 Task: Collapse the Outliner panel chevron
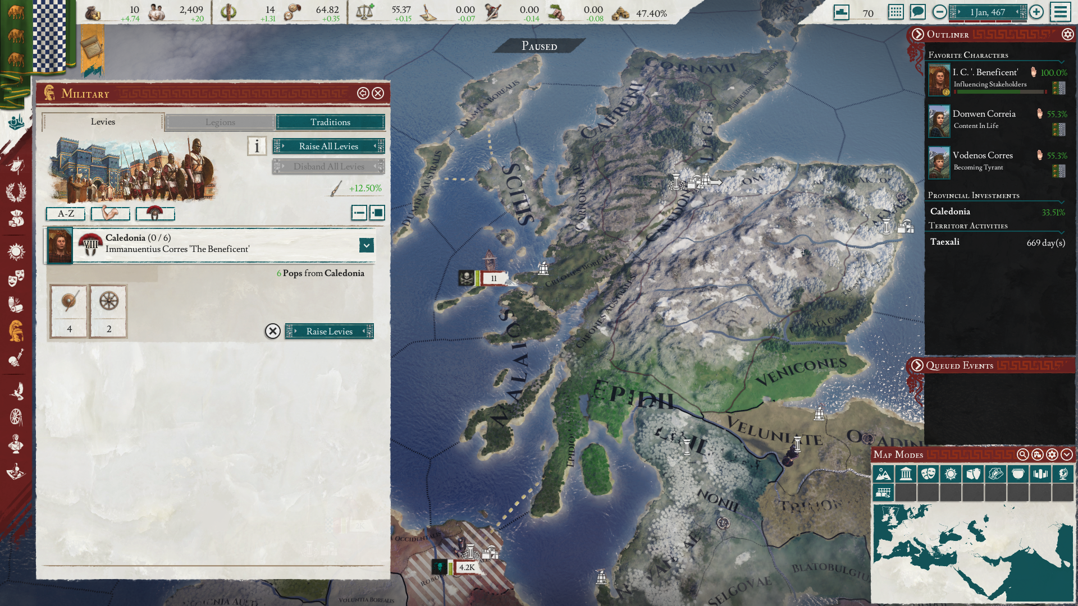pos(917,34)
